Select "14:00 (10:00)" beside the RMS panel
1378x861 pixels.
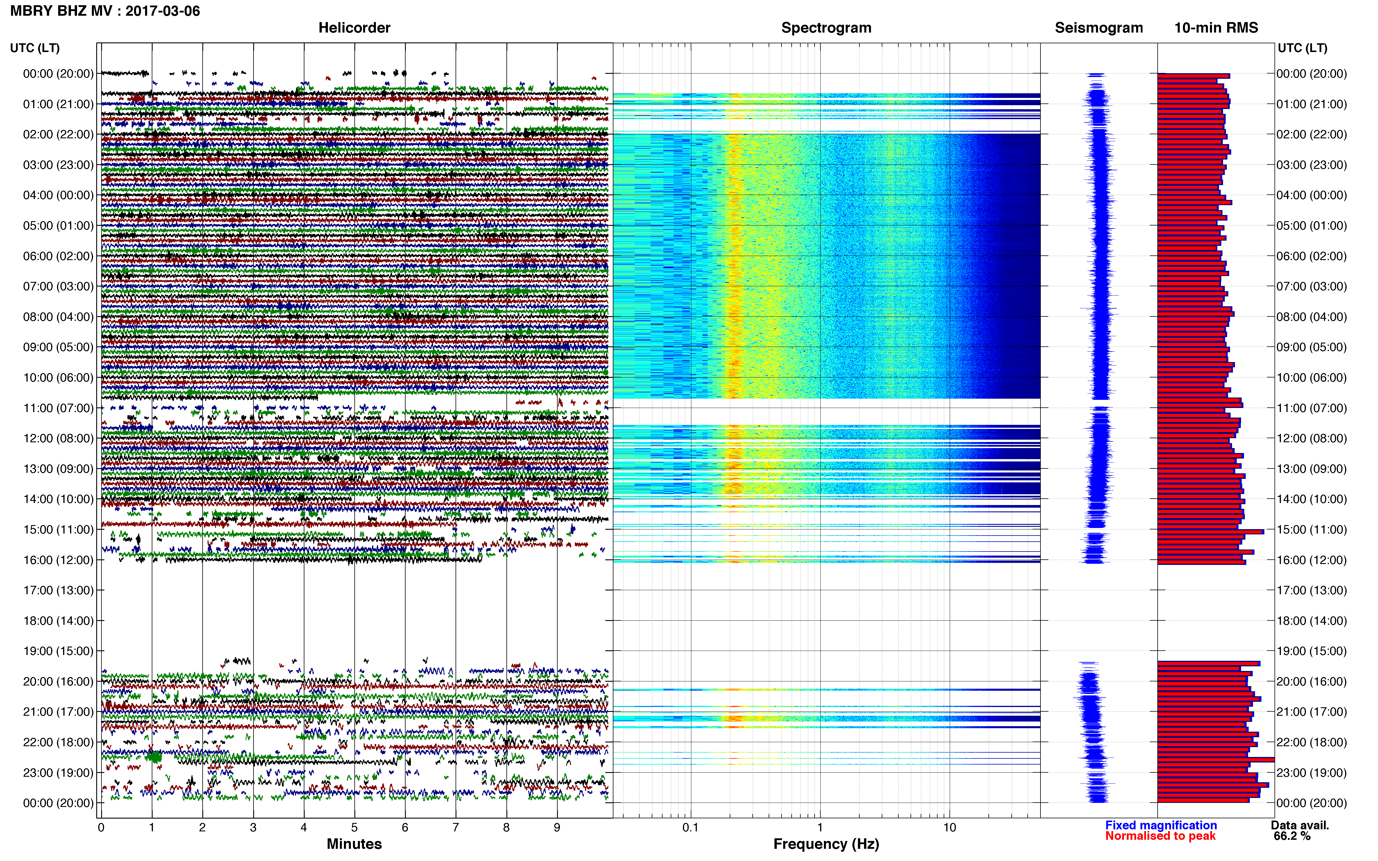[x=1311, y=500]
